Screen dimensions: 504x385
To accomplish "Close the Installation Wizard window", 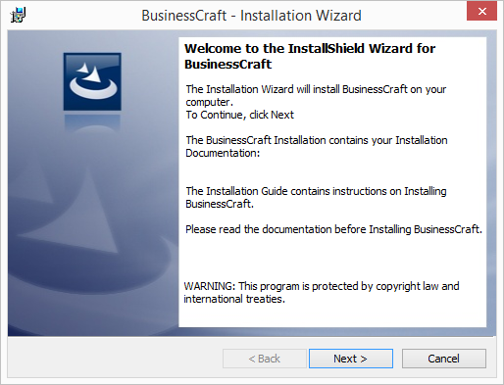I will (x=481, y=11).
